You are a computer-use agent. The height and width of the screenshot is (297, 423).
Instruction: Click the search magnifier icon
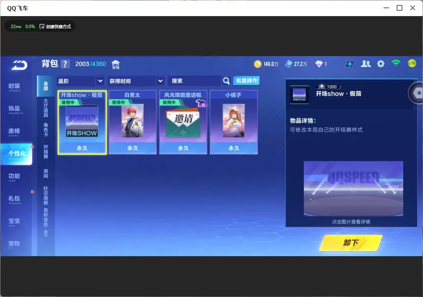(x=226, y=81)
